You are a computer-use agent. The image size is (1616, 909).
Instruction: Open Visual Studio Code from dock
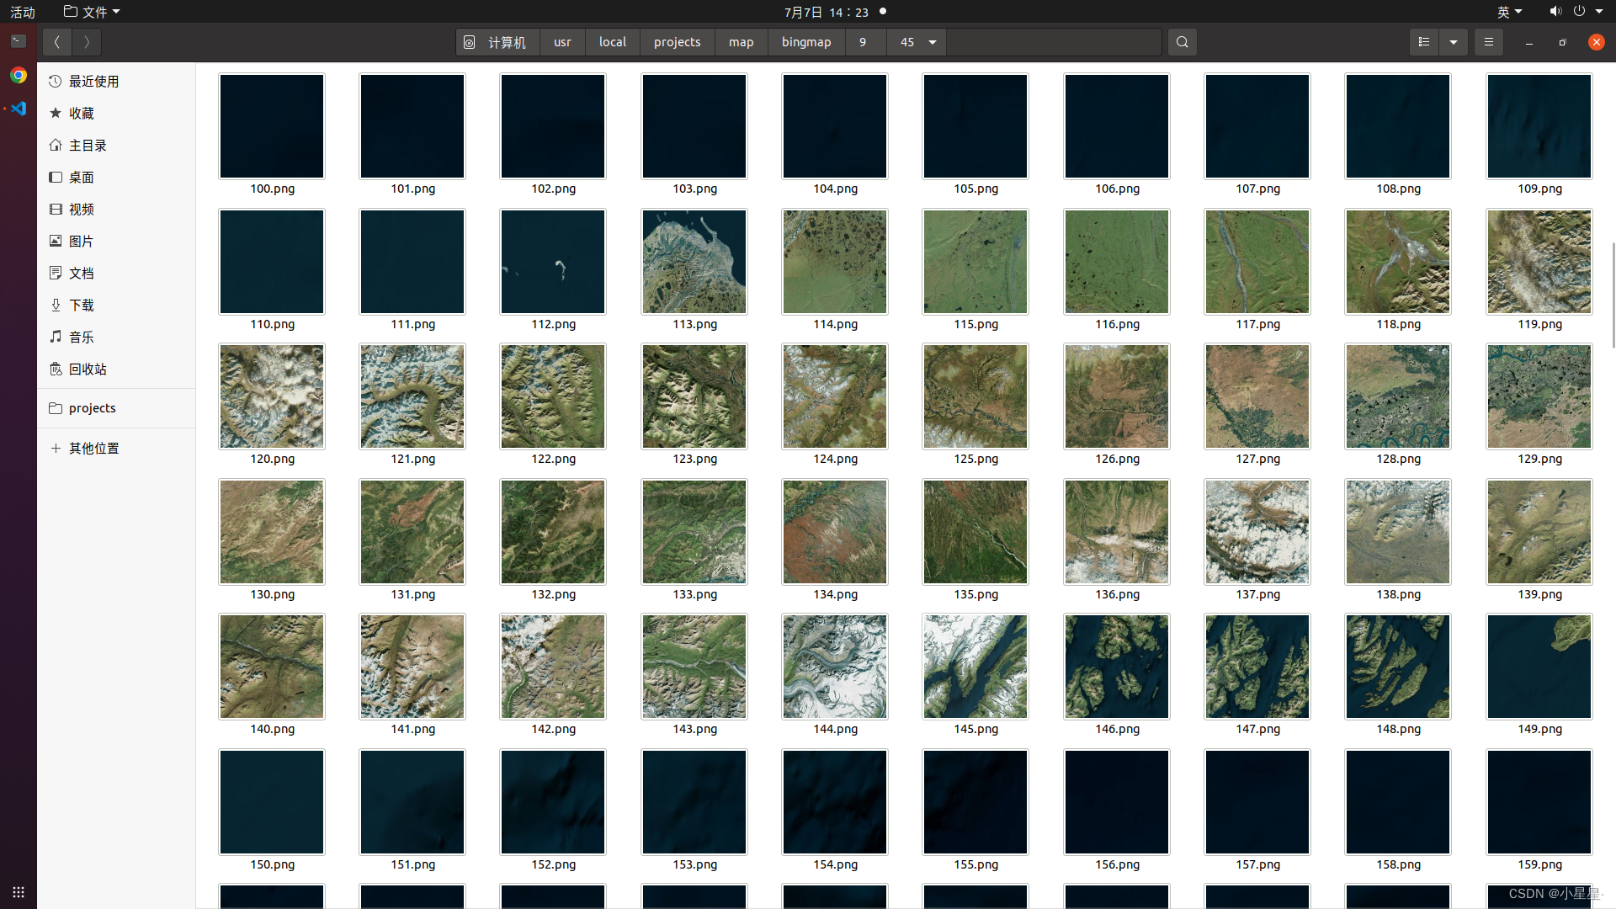coord(19,109)
